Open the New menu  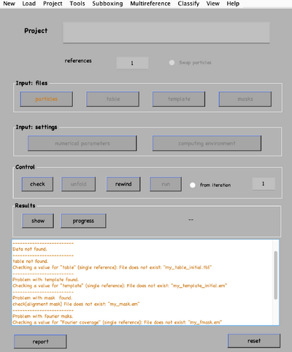click(9, 4)
